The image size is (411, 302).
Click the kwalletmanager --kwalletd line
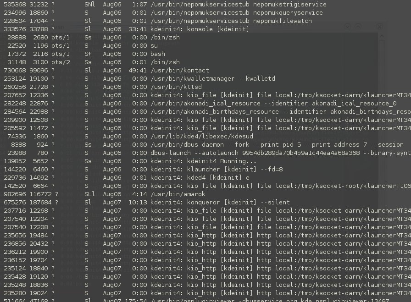pos(139,78)
